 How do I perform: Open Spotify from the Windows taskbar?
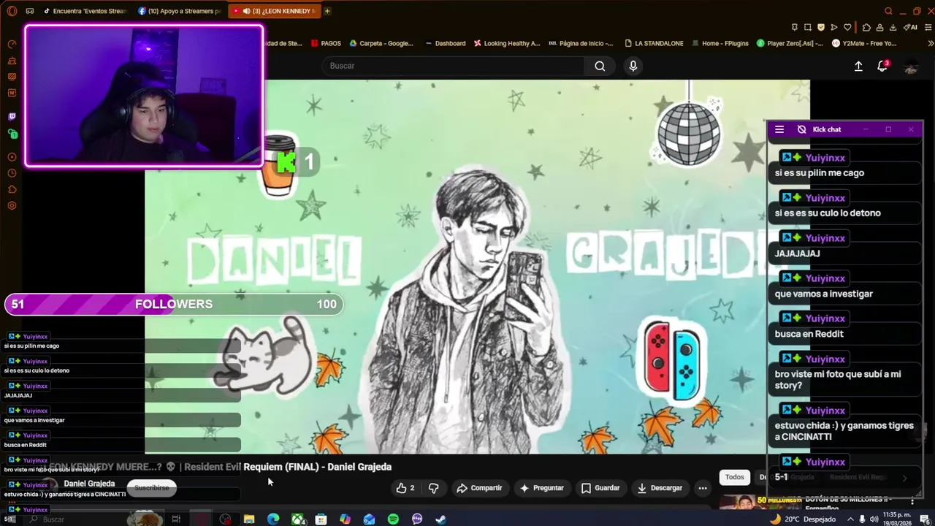[x=393, y=519]
